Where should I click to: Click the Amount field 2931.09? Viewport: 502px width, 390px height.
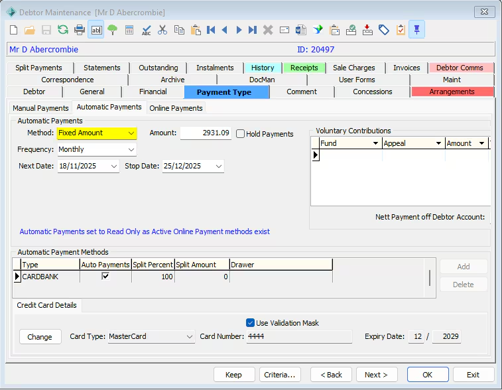coord(206,133)
